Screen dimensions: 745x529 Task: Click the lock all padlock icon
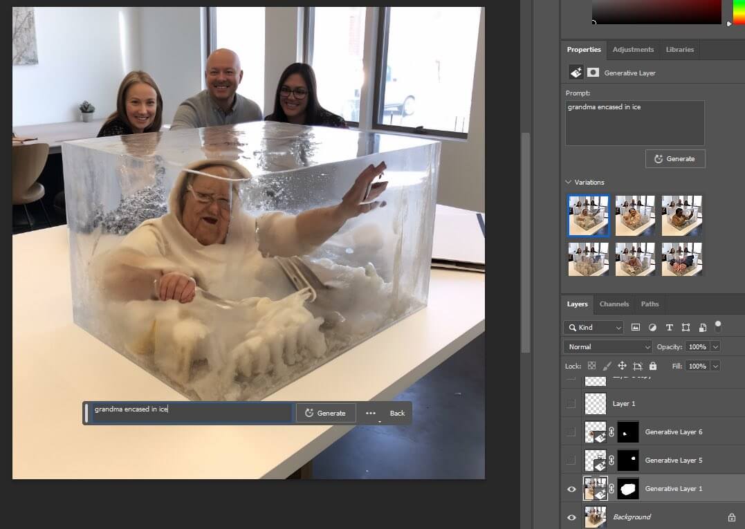(x=653, y=366)
